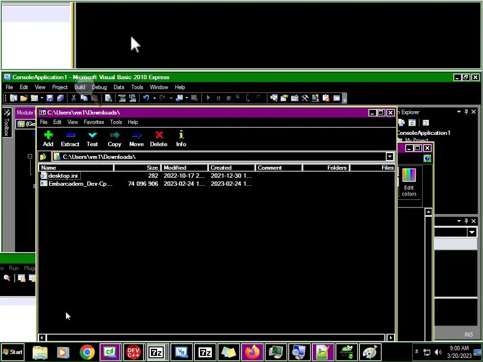Open the Build menu in Visual Basic
The height and width of the screenshot is (362, 483).
(80, 87)
